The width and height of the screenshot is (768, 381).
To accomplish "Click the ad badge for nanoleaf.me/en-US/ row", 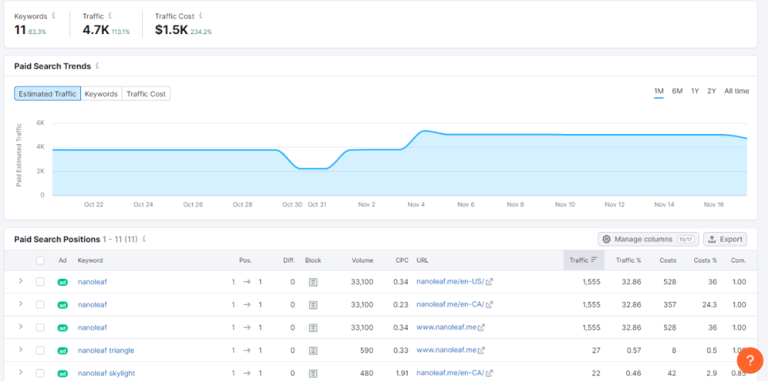I will 62,282.
